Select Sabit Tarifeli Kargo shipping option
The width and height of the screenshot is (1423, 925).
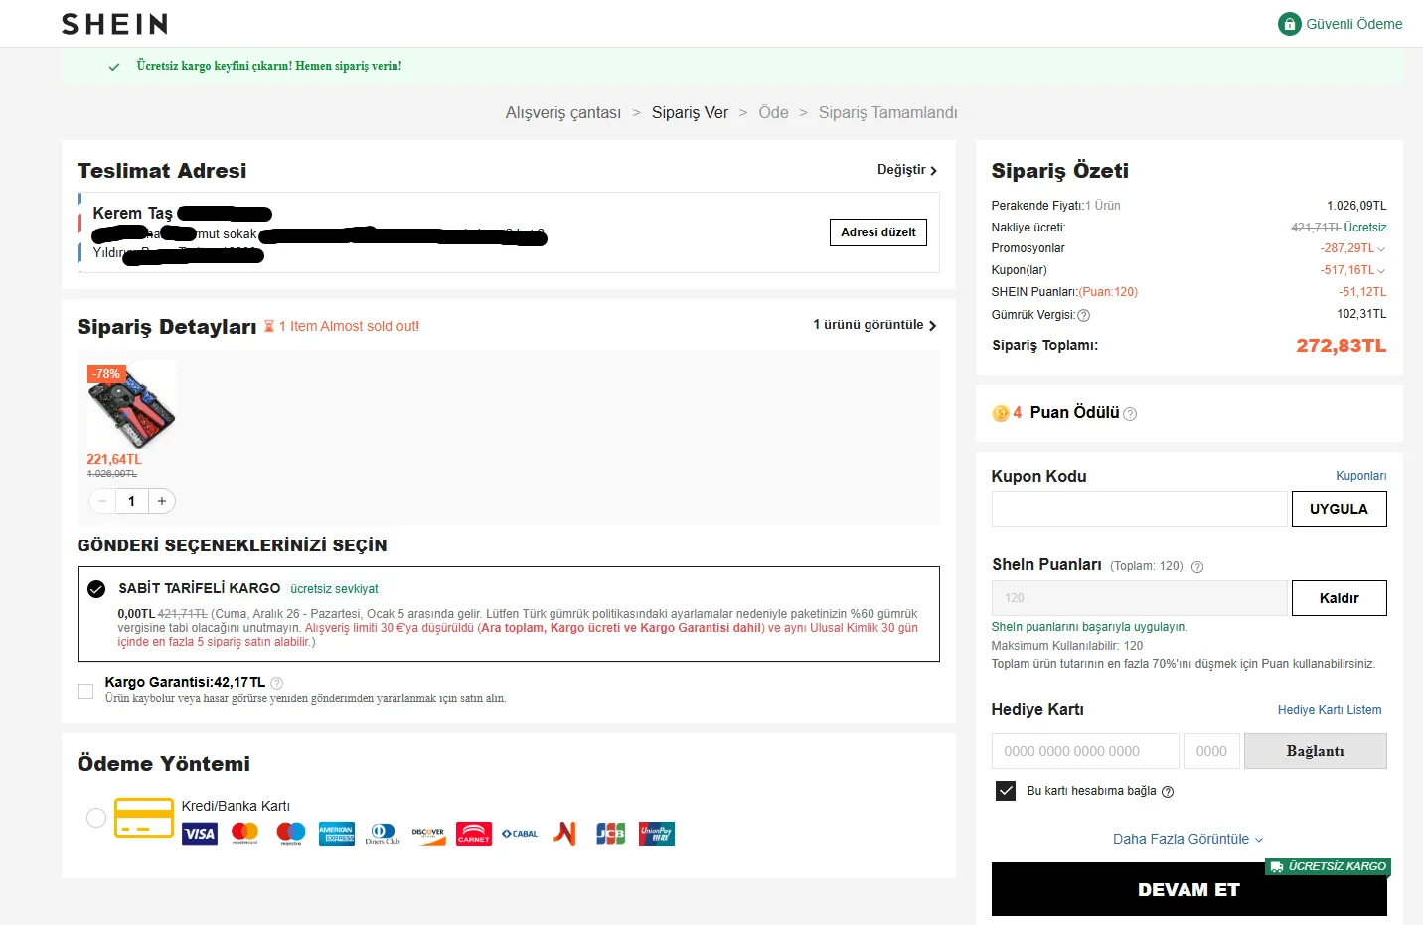96,589
